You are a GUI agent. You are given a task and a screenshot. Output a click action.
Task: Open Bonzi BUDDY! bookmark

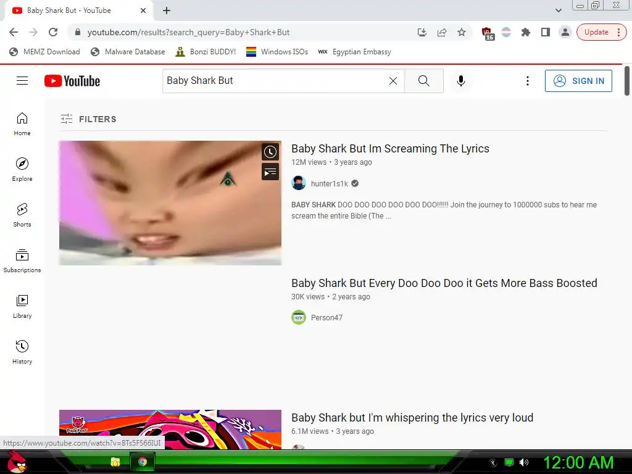(x=206, y=52)
